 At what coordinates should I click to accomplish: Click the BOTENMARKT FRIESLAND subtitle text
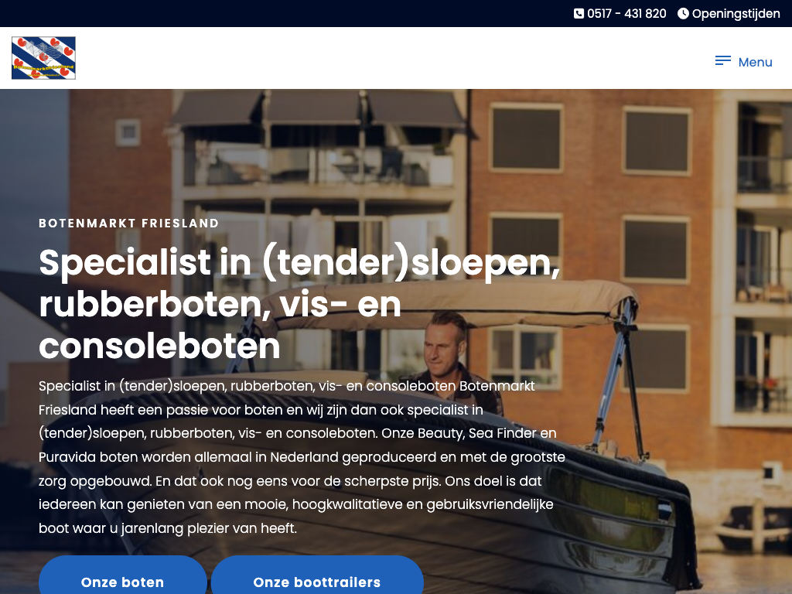tap(129, 224)
